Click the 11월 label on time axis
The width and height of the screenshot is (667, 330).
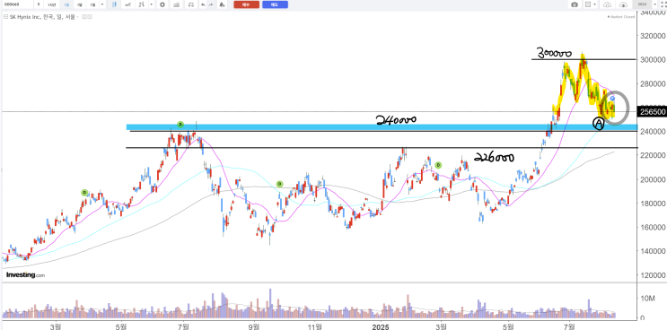click(315, 326)
